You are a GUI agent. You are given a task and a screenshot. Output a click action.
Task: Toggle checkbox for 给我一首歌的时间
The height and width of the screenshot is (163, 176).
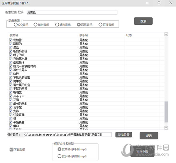pos(11,66)
